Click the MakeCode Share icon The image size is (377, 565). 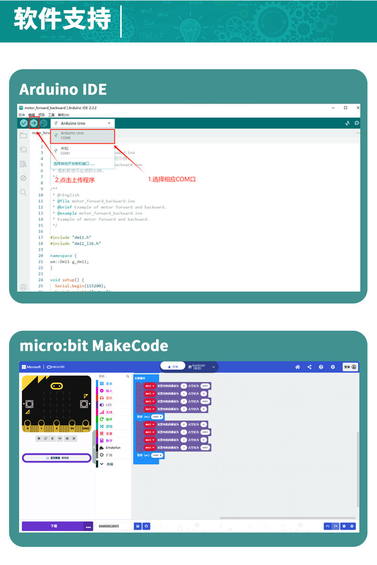click(x=309, y=367)
